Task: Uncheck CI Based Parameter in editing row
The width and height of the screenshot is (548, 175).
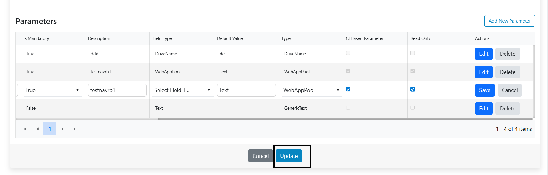Action: 348,89
